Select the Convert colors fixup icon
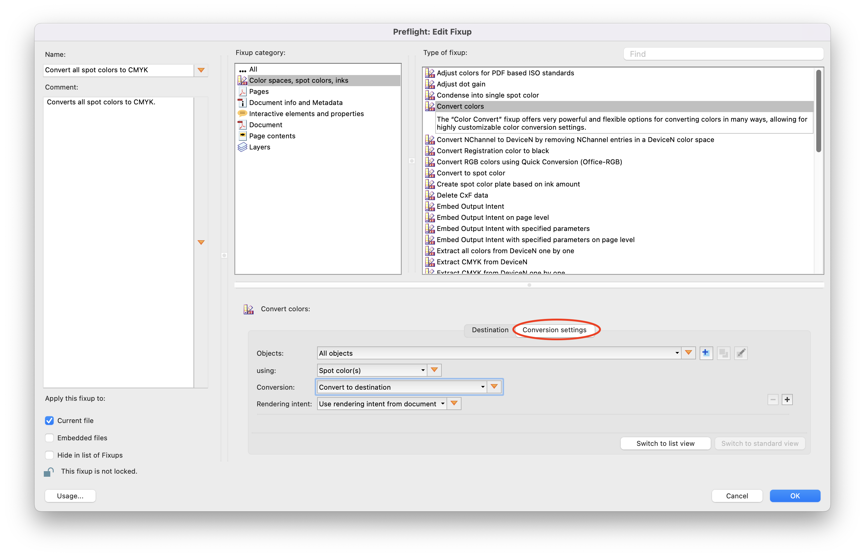The width and height of the screenshot is (865, 557). 430,106
